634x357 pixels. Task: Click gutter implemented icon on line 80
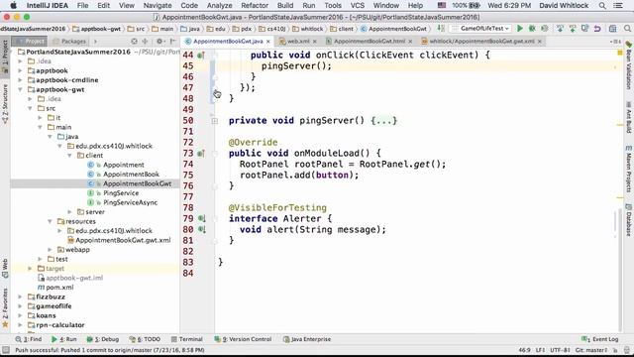(x=201, y=229)
